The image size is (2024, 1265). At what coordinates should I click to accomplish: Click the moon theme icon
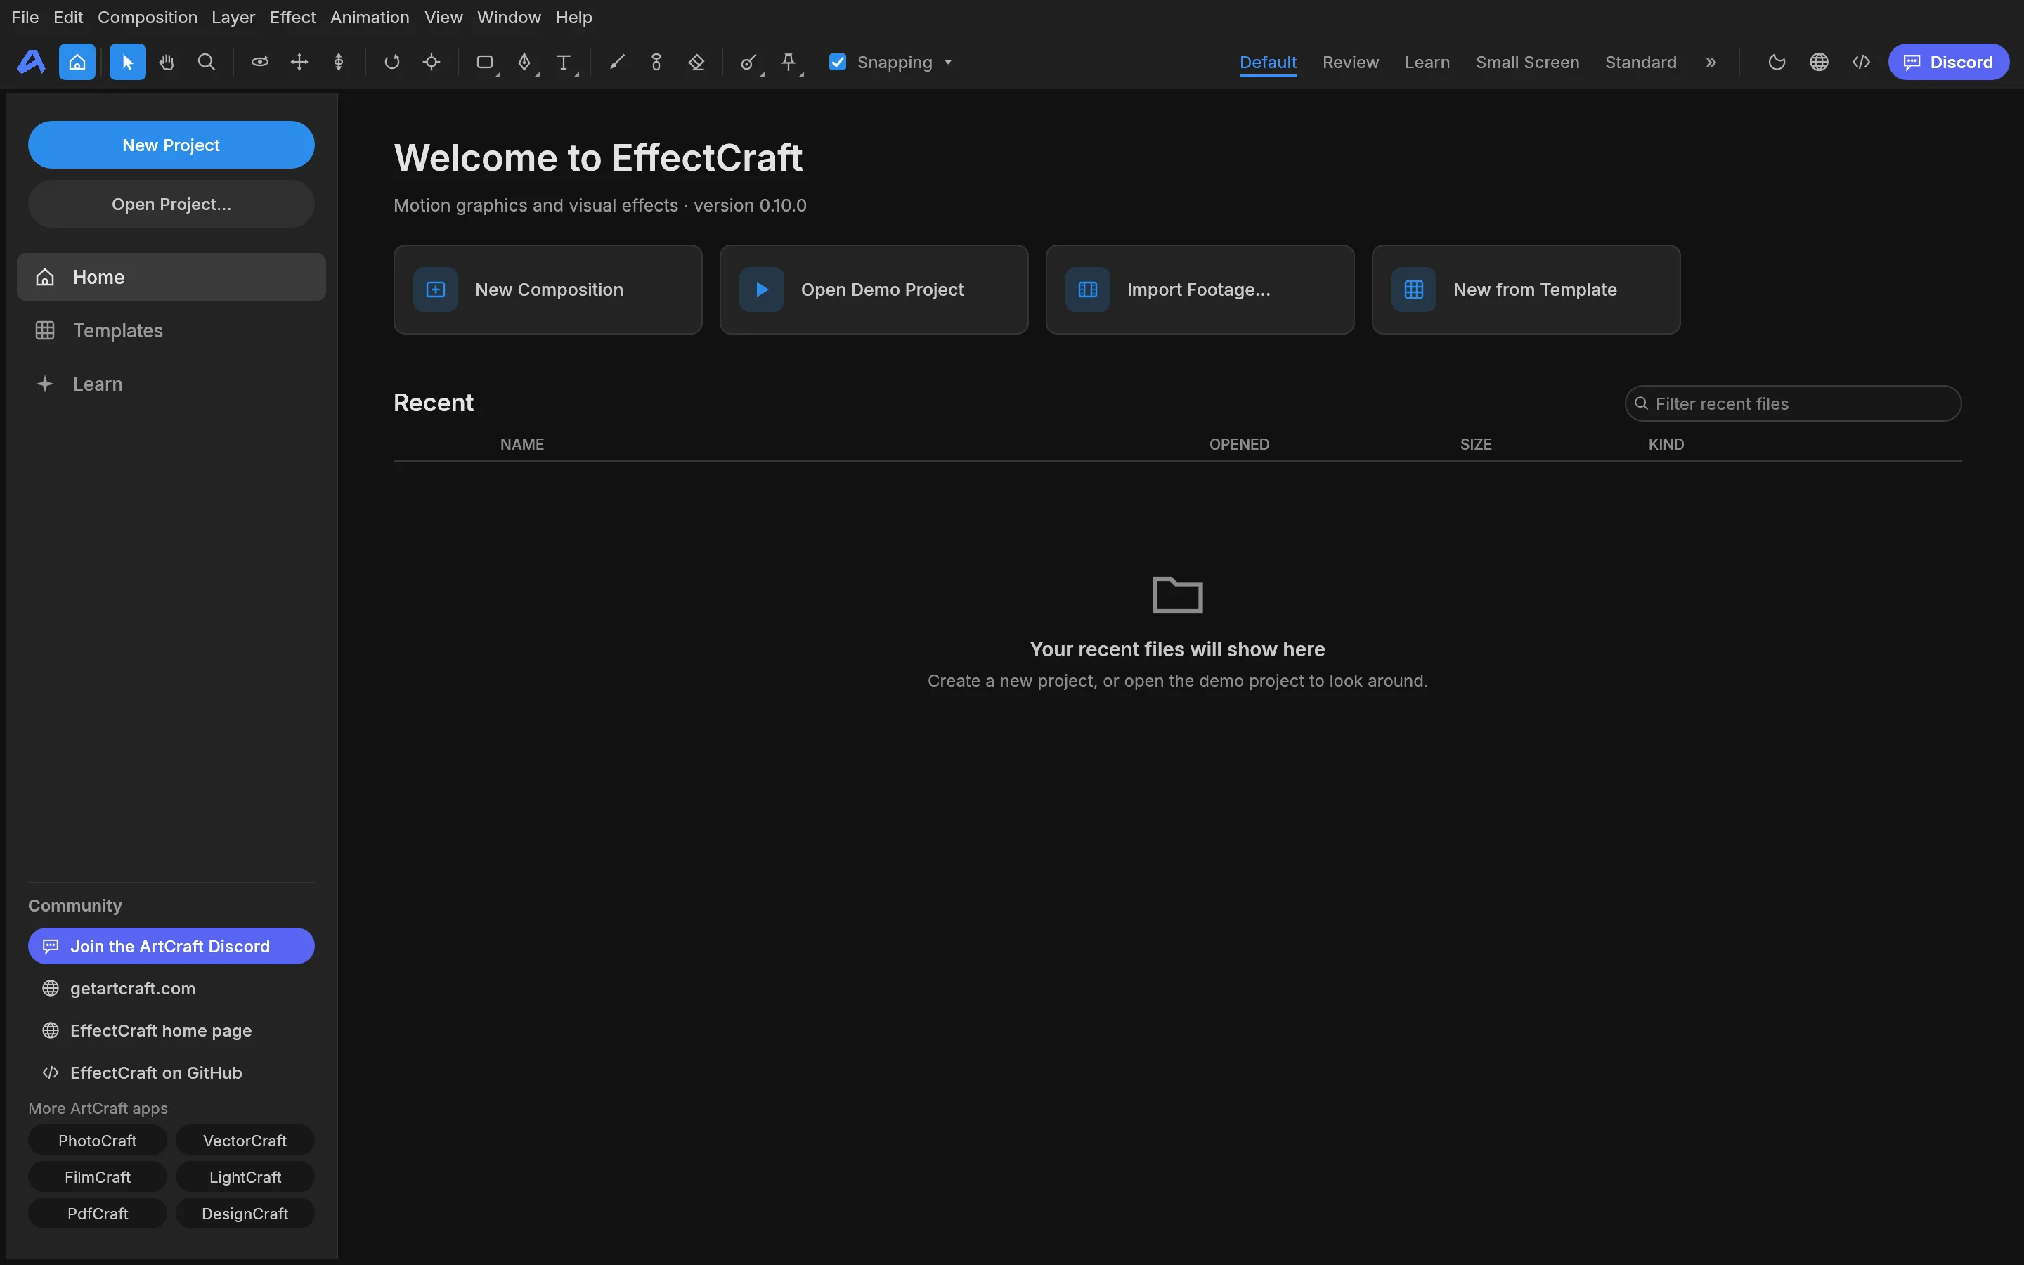(1777, 62)
